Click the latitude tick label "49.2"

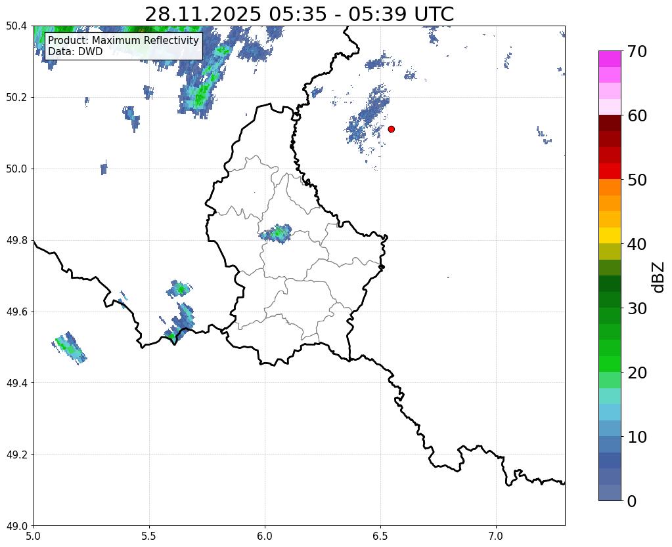16,455
